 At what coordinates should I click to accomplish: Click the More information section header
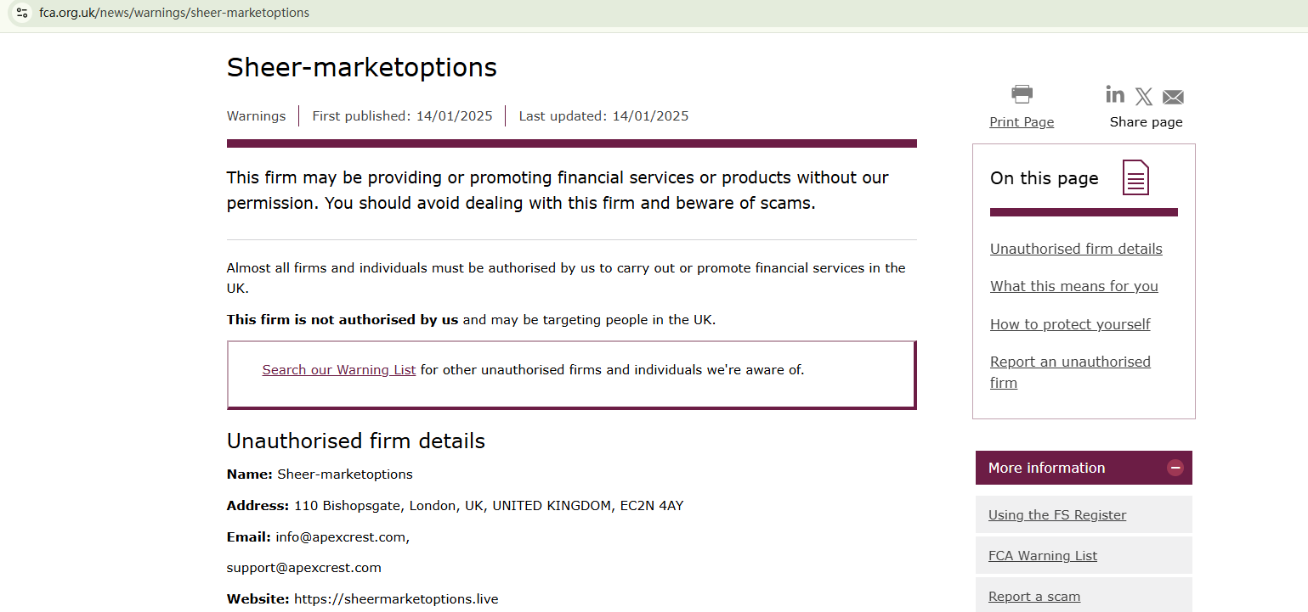pyautogui.click(x=1047, y=468)
